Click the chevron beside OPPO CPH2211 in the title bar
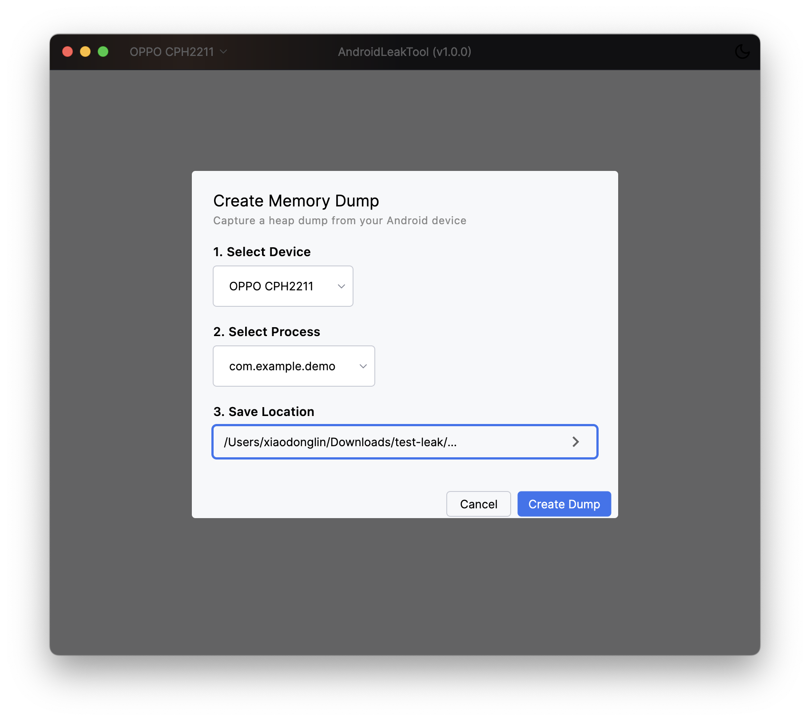 (x=223, y=51)
